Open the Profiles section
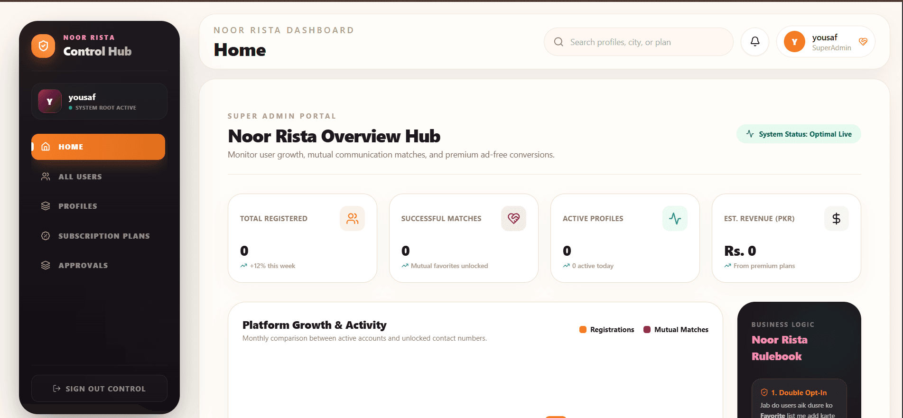The width and height of the screenshot is (903, 418). coord(98,206)
